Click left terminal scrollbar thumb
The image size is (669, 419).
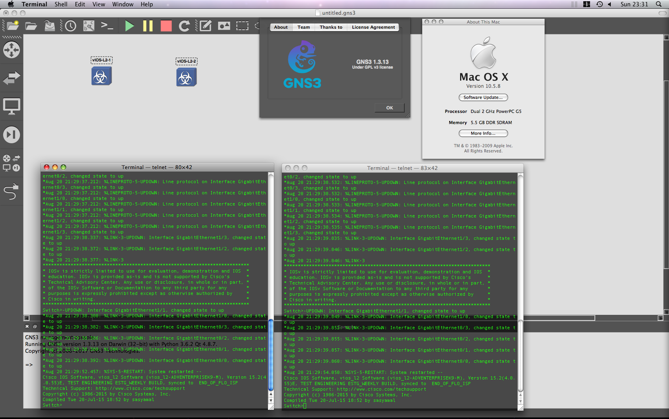tap(271, 355)
